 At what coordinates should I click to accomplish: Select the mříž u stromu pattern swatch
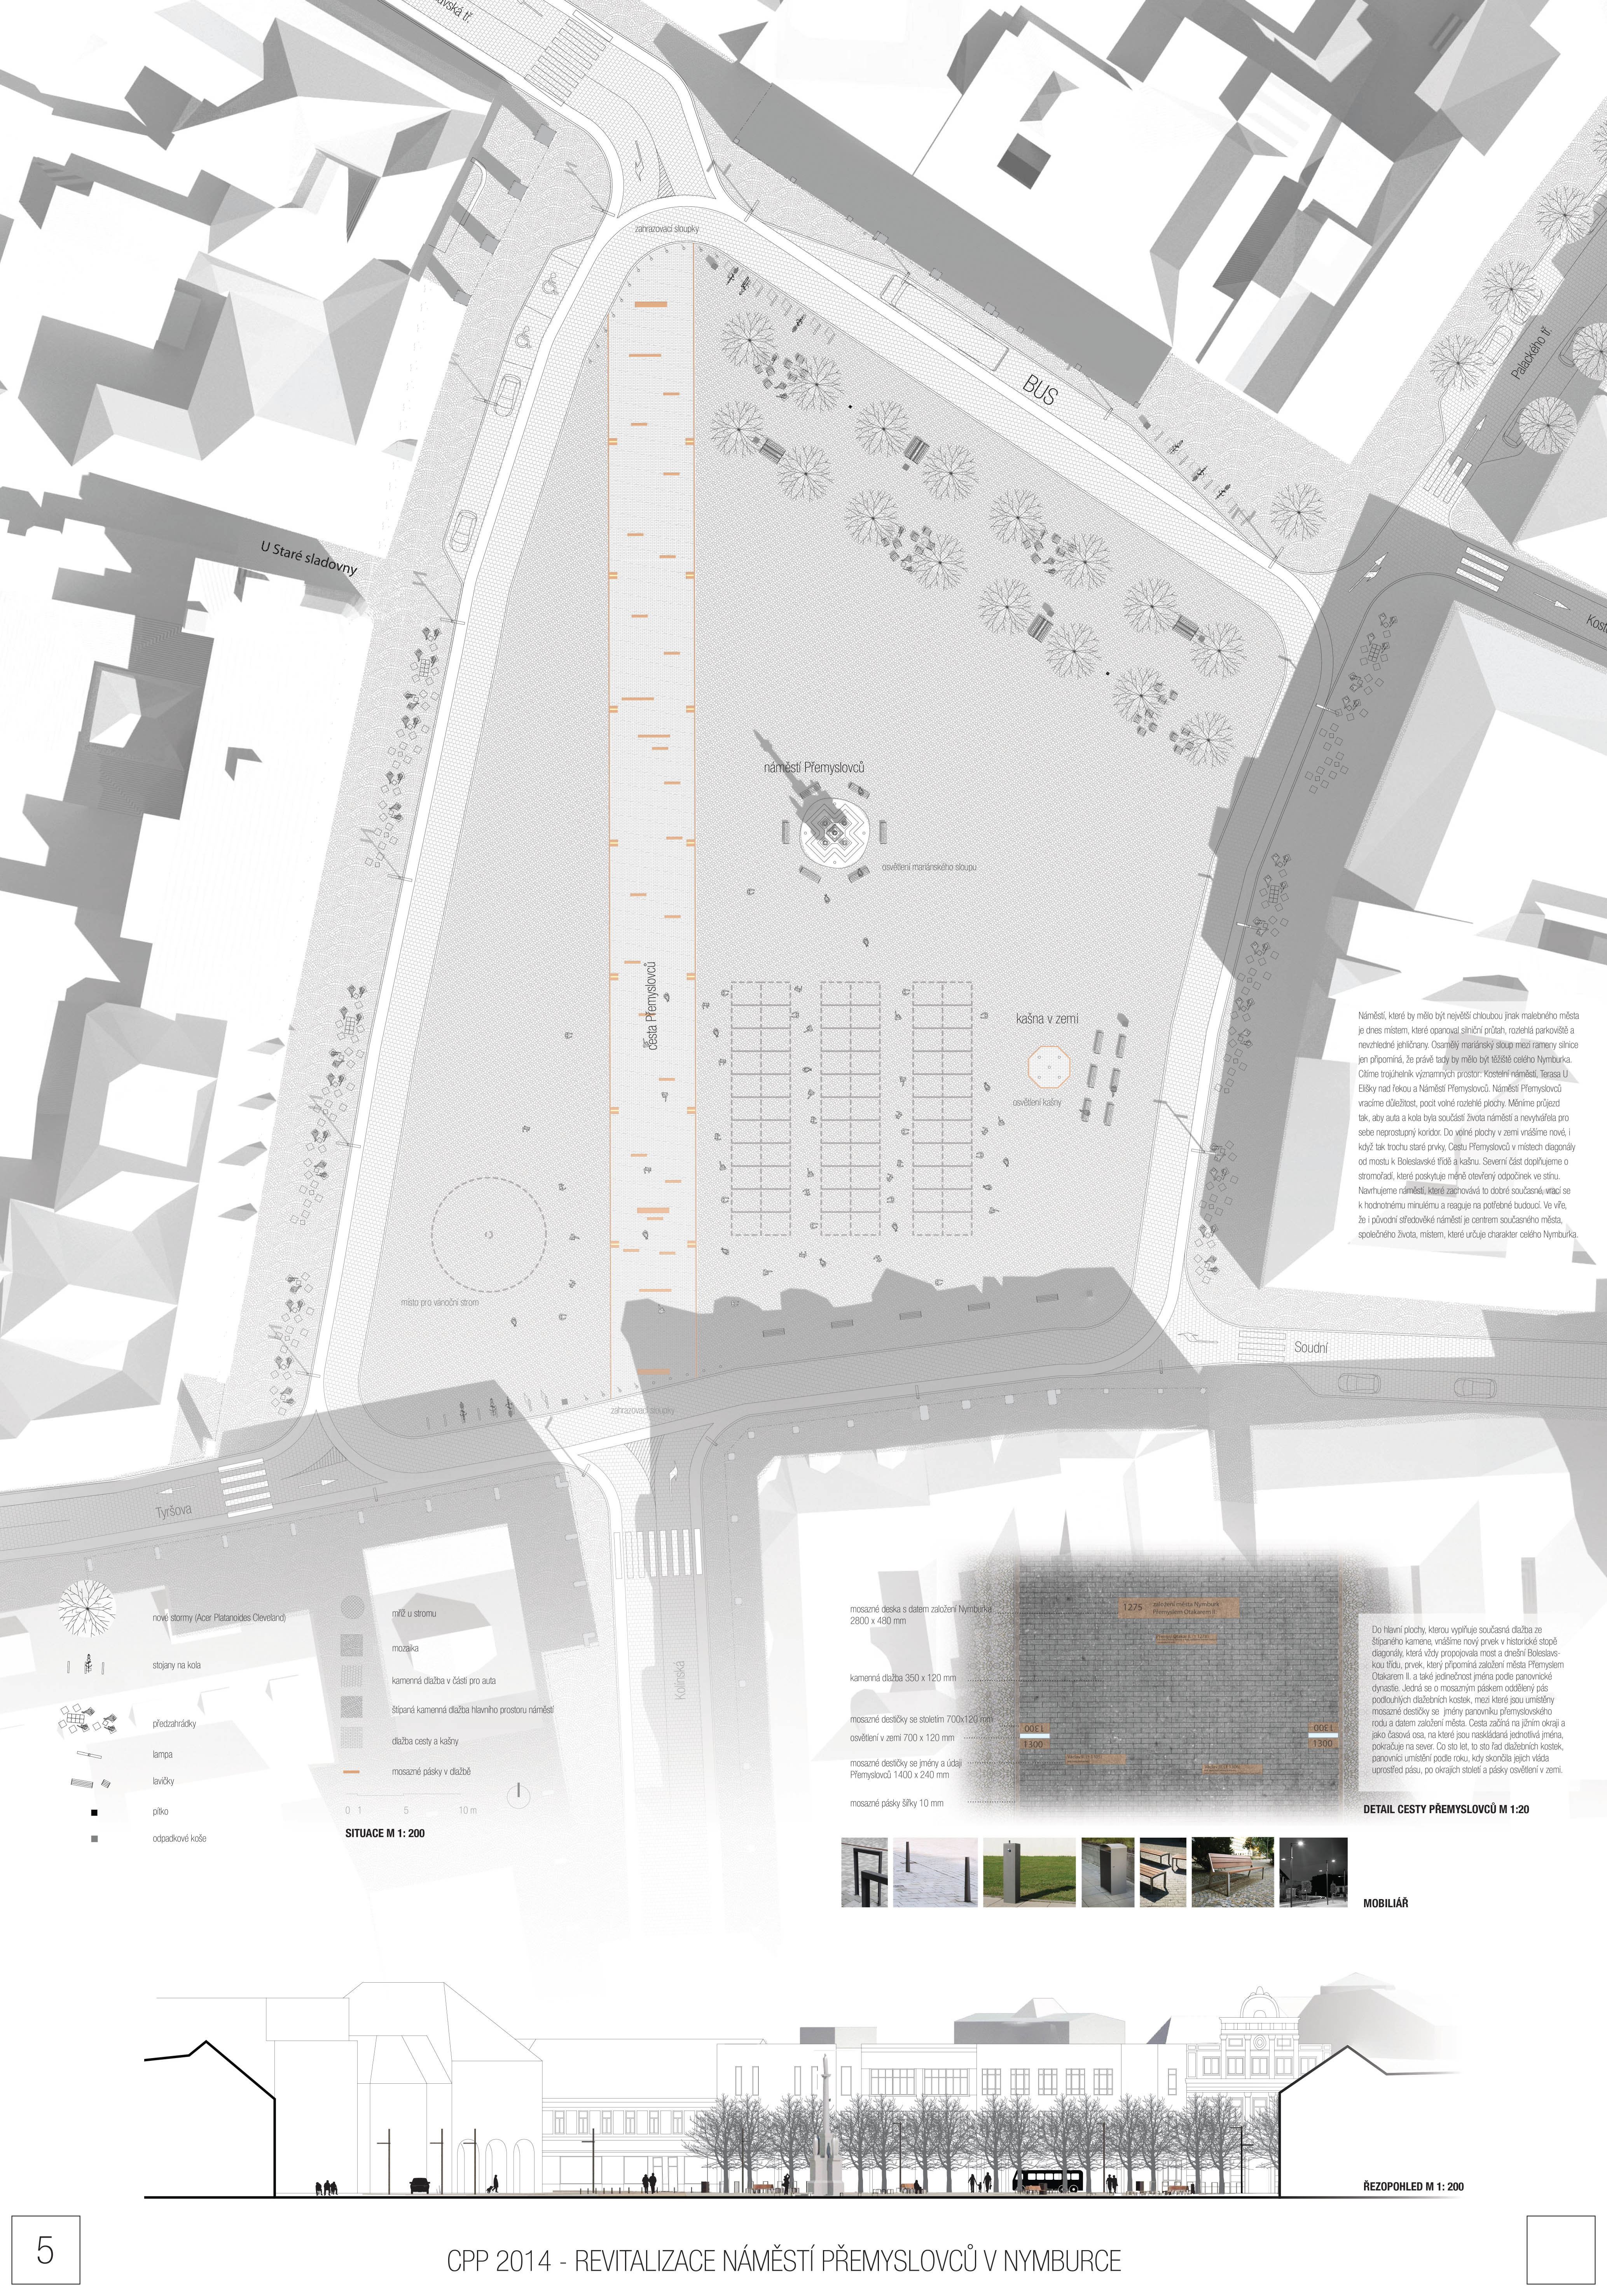click(353, 1608)
